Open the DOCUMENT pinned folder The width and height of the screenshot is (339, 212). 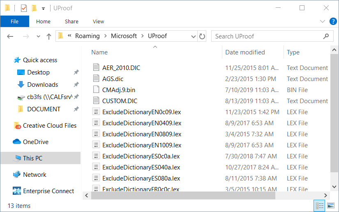coord(44,109)
